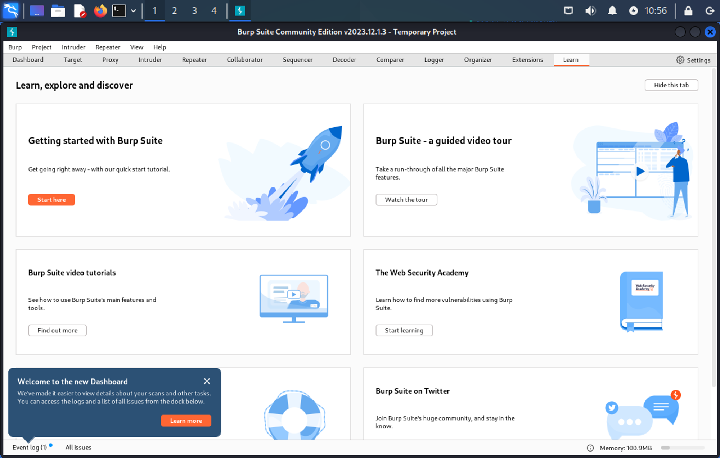Image resolution: width=720 pixels, height=458 pixels.
Task: Click the Twitter chat bubbles illustration
Action: [643, 414]
